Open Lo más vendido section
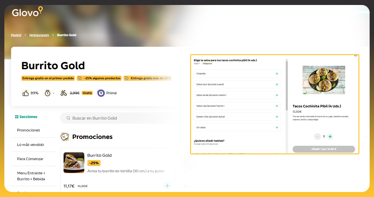Viewport: 374px width, 197px height. (x=30, y=144)
